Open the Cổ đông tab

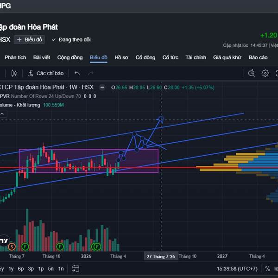(145, 57)
